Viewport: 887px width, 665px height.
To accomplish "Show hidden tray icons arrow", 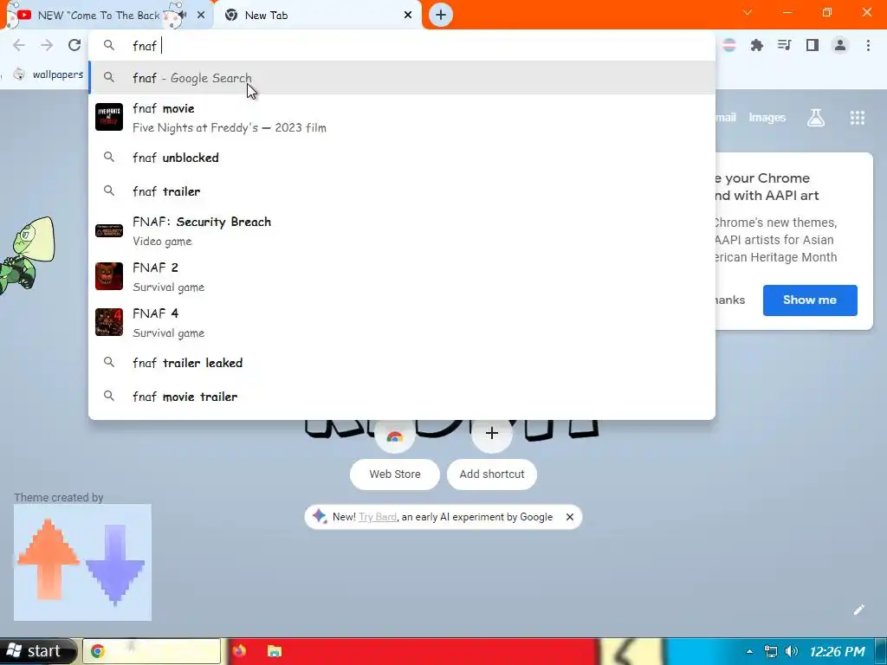I will point(749,651).
